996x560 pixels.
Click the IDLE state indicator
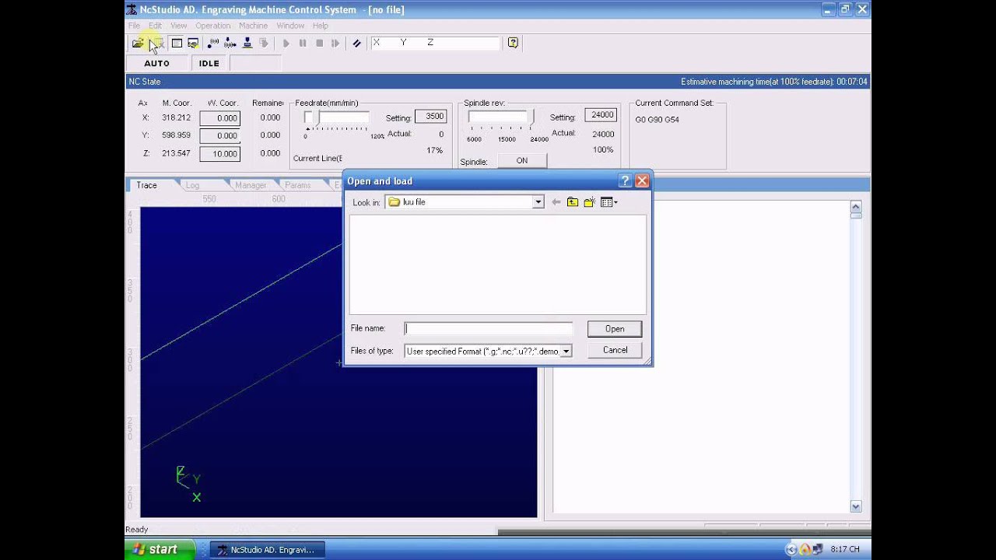(x=209, y=64)
